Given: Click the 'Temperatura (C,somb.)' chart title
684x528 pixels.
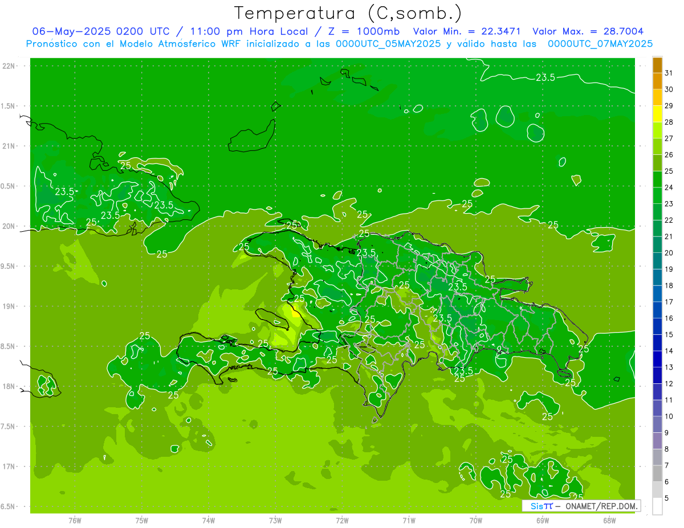Looking at the screenshot, I should tap(348, 13).
